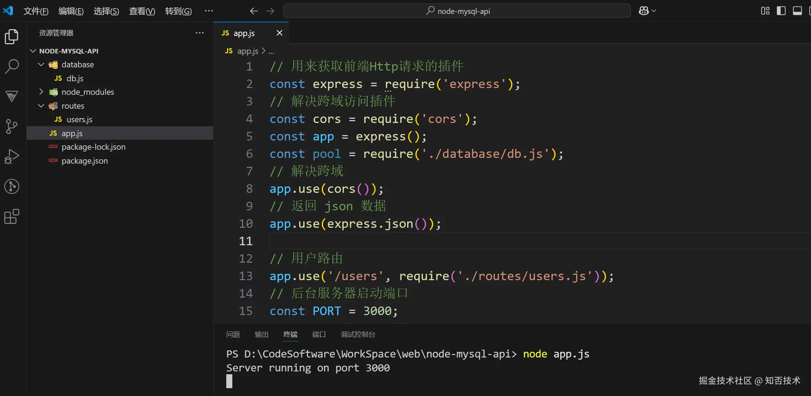
Task: Toggle the bottom panel visibility
Action: click(x=797, y=11)
